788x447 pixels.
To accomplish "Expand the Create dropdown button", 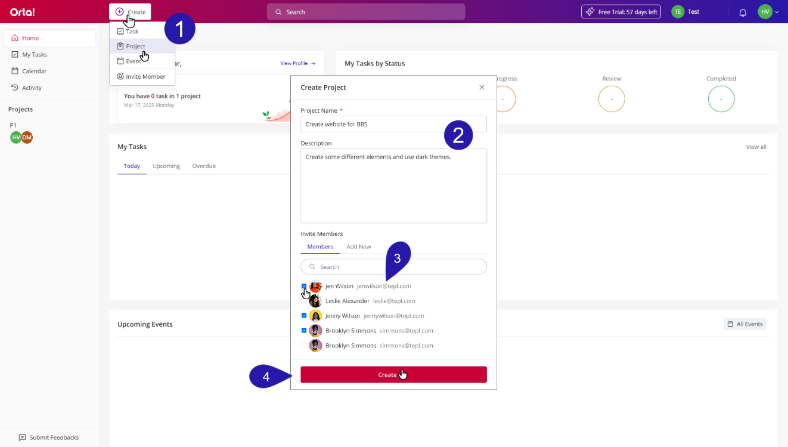I will pyautogui.click(x=130, y=12).
